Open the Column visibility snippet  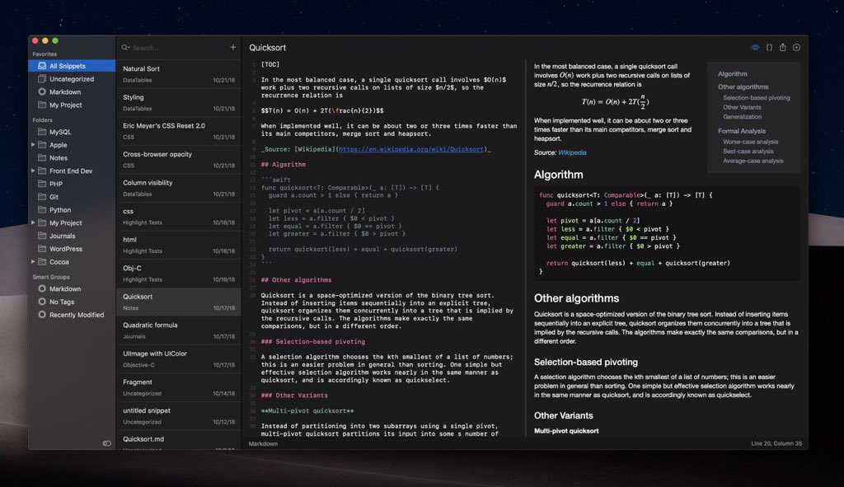[x=179, y=188]
